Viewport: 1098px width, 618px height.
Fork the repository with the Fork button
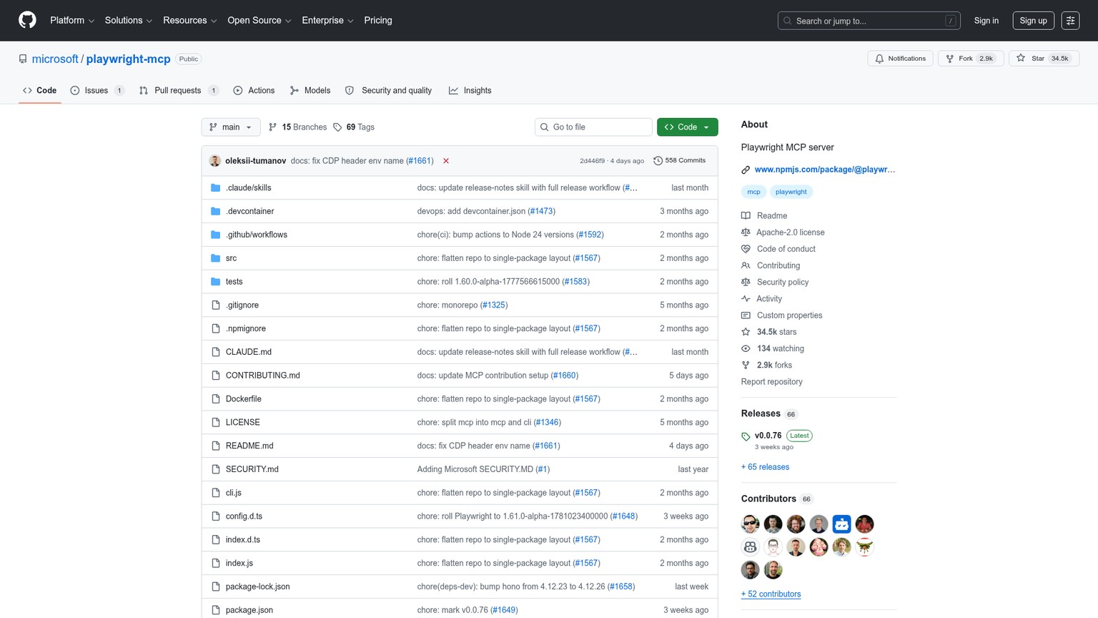coord(971,59)
